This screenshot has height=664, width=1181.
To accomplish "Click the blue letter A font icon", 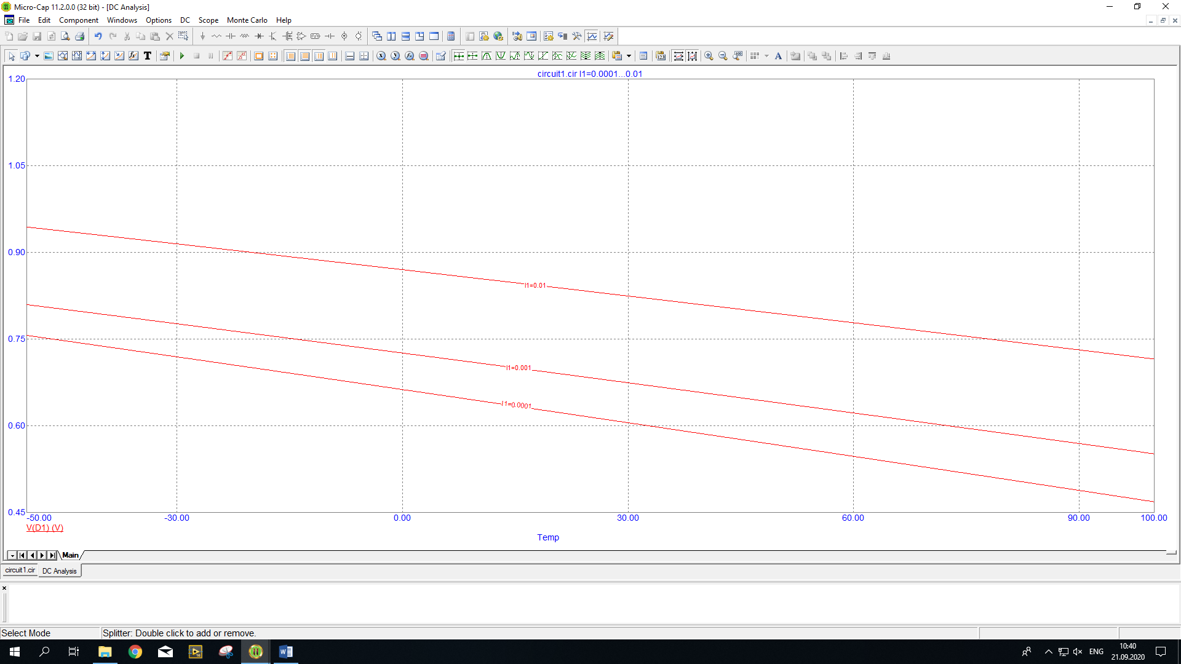I will coord(778,56).
